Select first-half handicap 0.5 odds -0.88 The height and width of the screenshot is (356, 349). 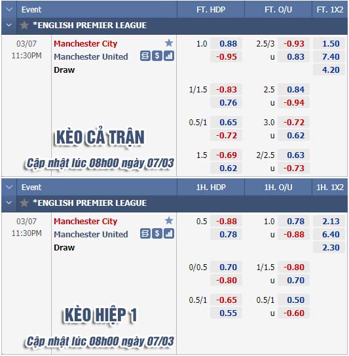(227, 222)
